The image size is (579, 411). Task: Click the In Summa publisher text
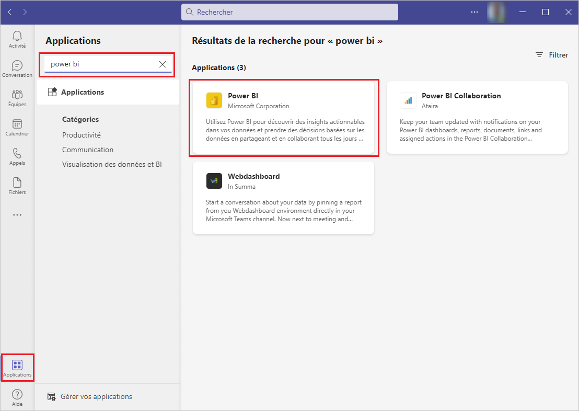[x=241, y=187]
